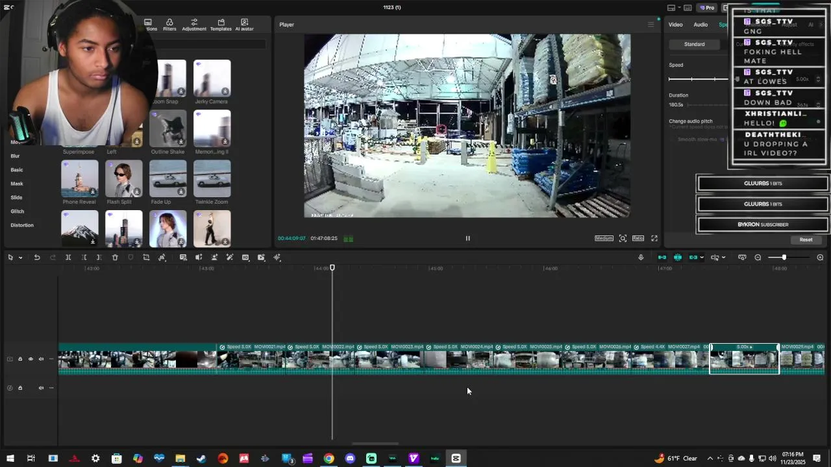Delete left of playhead
This screenshot has width=831, height=467.
pos(84,257)
